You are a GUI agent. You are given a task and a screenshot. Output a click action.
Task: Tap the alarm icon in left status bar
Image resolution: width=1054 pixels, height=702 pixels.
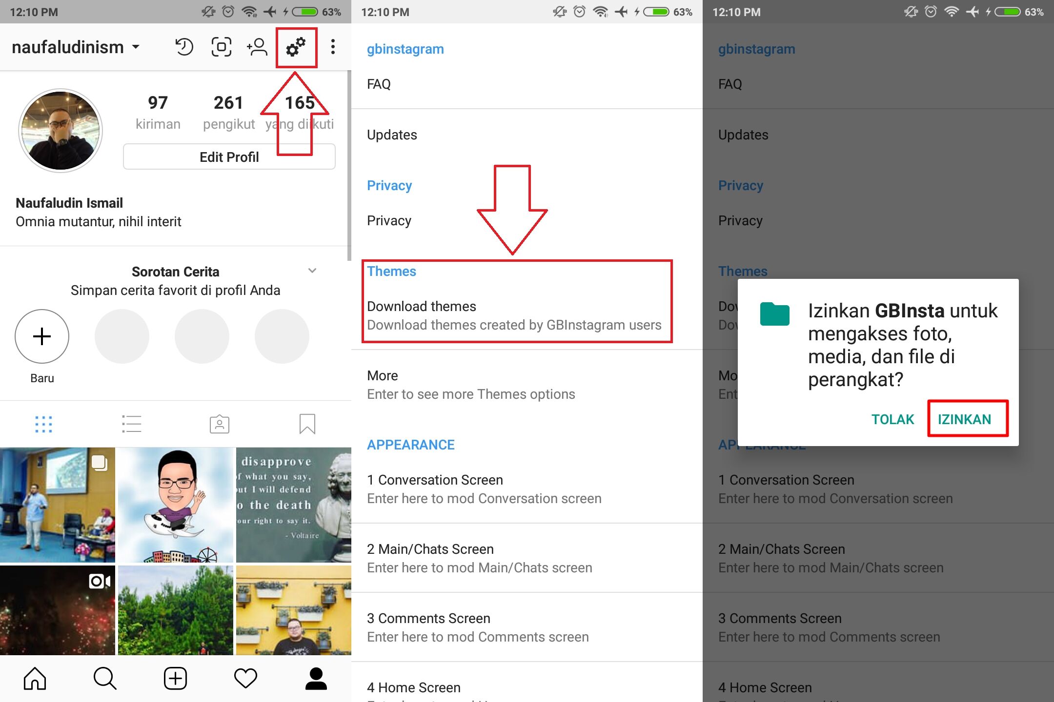[228, 12]
